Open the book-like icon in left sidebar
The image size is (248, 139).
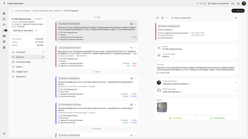click(4, 47)
